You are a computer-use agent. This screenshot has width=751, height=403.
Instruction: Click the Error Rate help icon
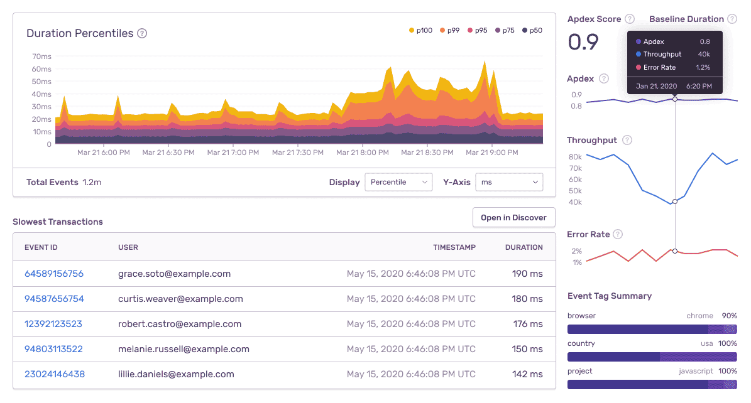[618, 234]
